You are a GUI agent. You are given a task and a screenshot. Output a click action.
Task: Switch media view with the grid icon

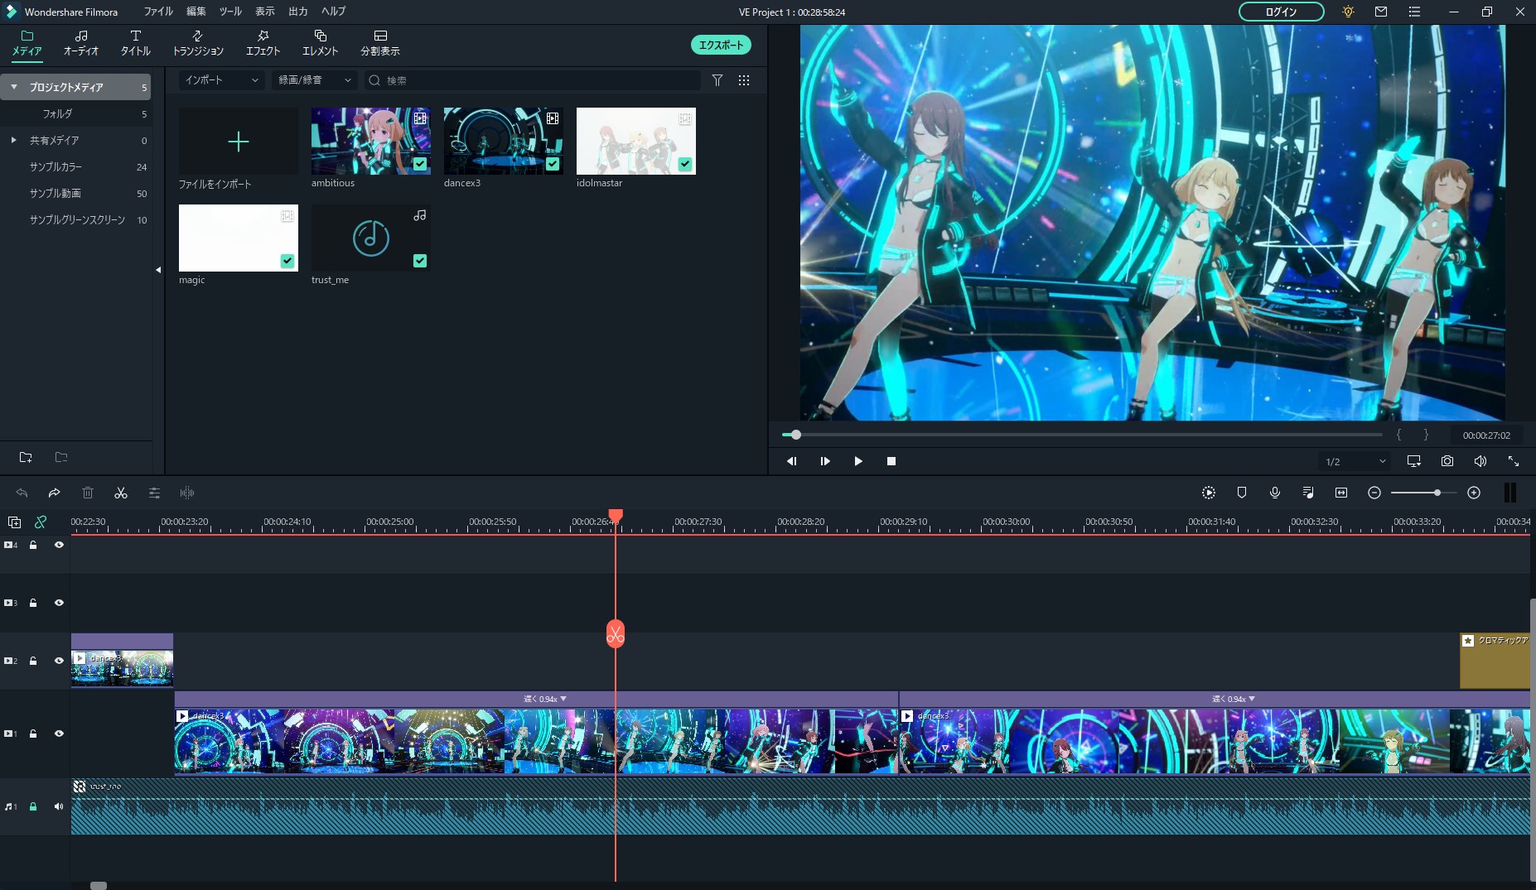[744, 80]
